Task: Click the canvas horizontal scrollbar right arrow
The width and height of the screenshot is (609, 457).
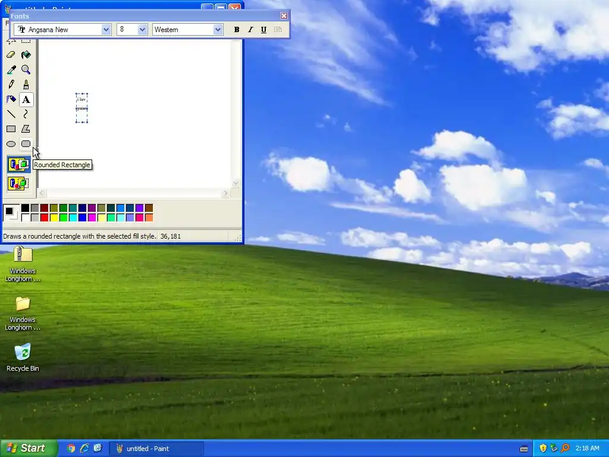Action: click(x=225, y=193)
